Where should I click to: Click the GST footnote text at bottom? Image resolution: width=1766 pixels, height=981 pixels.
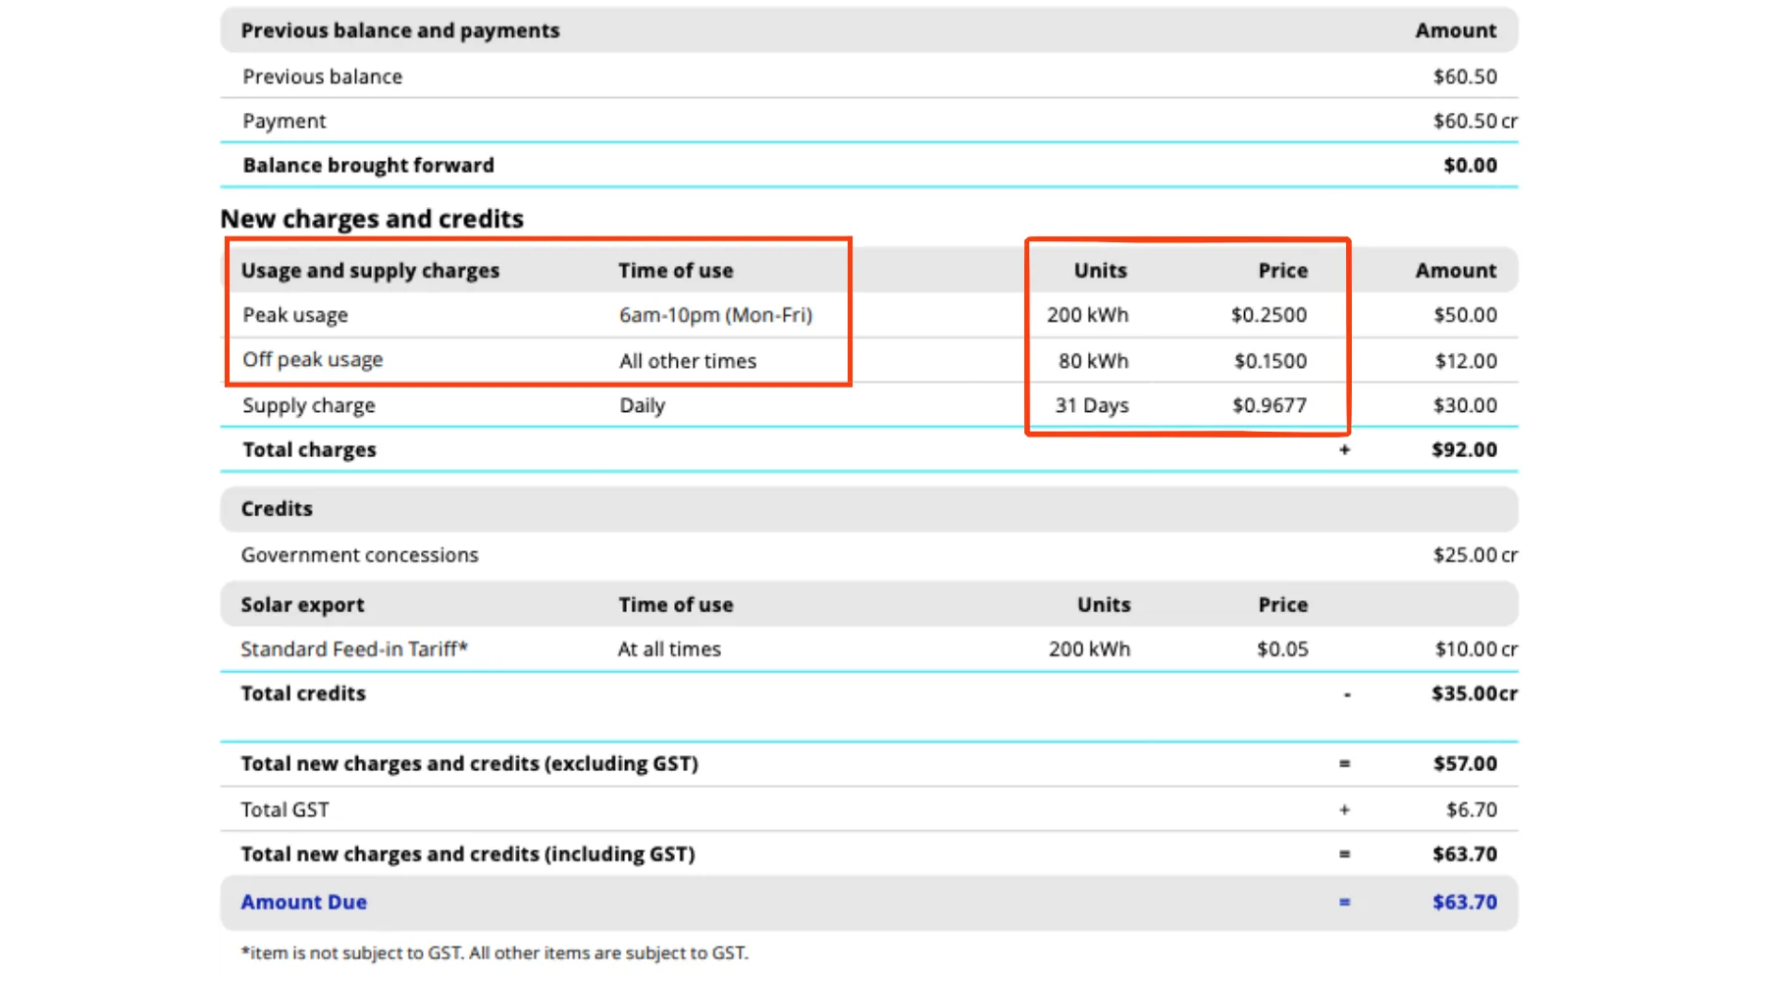pos(494,953)
